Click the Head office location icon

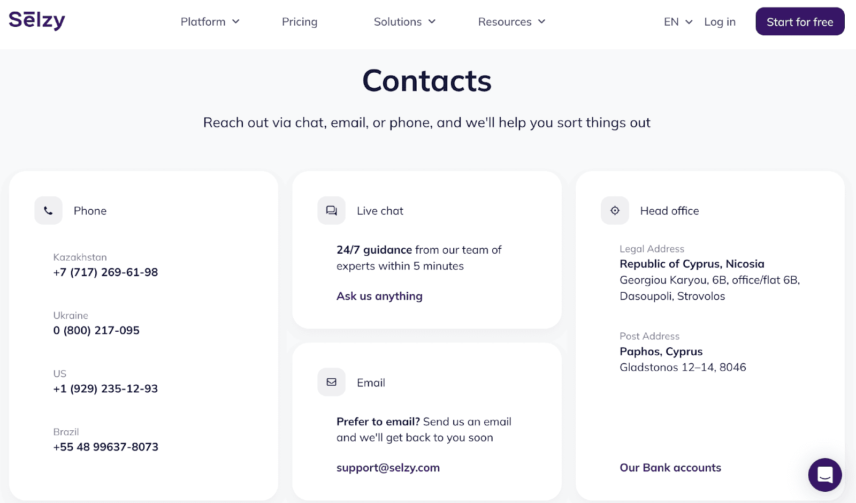pyautogui.click(x=615, y=211)
